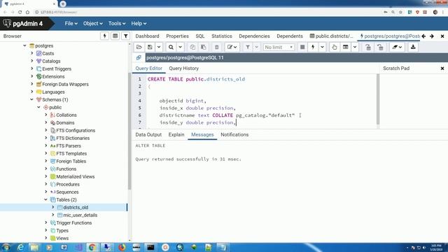Select Materialized Views in tree

tap(75, 176)
